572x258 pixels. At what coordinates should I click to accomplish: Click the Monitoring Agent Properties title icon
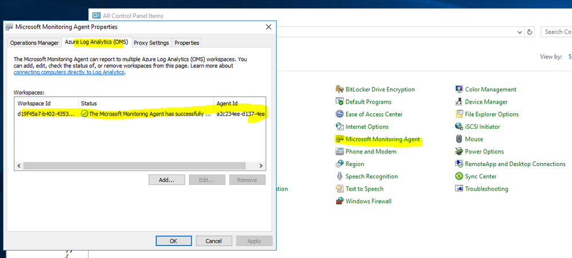(x=9, y=27)
